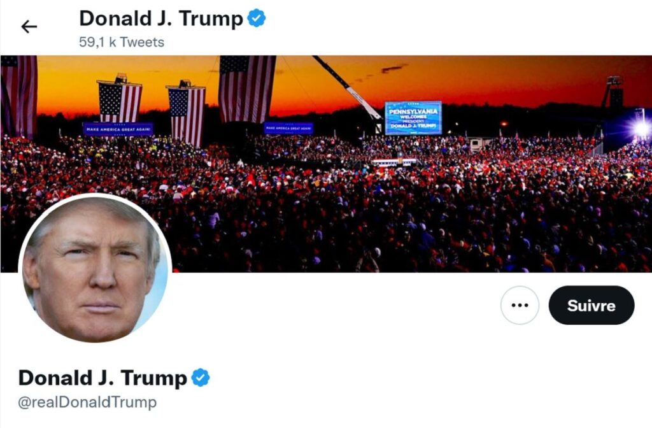Click the left Make America Great Again sign in banner

[x=118, y=129]
